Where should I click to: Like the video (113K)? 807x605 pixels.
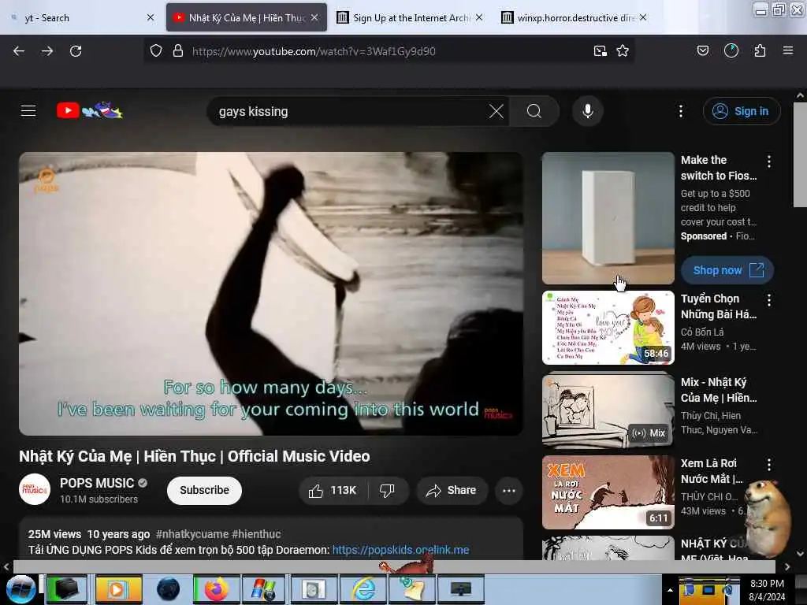[333, 490]
